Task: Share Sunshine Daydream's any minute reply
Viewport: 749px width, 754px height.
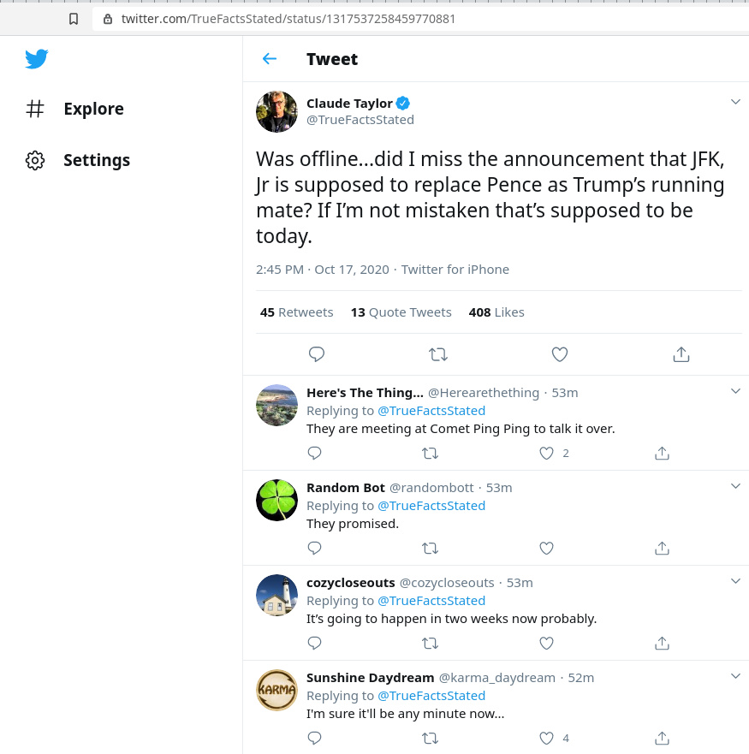Action: pyautogui.click(x=662, y=738)
